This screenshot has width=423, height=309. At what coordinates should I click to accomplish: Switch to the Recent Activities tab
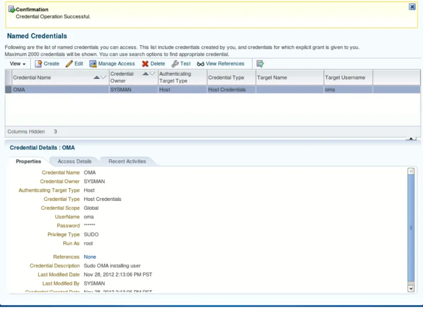pos(127,161)
